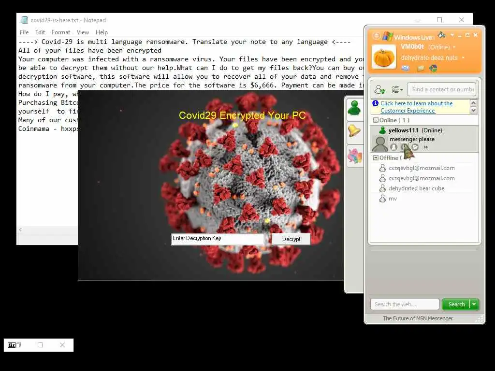
Task: Click the Messenger window resize grip corner
Action: pyautogui.click(x=480, y=319)
